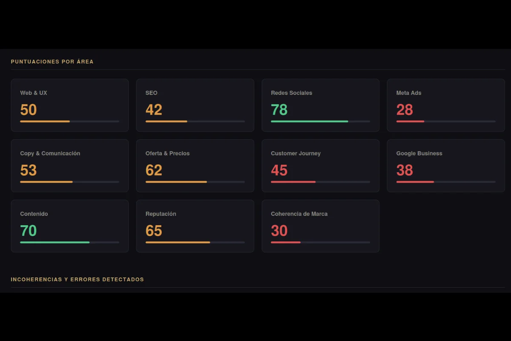This screenshot has height=341, width=511.
Task: Click the Customer Journey progress bar
Action: 320,182
